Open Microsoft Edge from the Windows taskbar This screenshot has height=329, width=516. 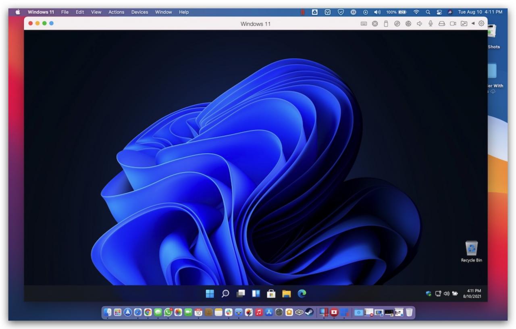301,294
